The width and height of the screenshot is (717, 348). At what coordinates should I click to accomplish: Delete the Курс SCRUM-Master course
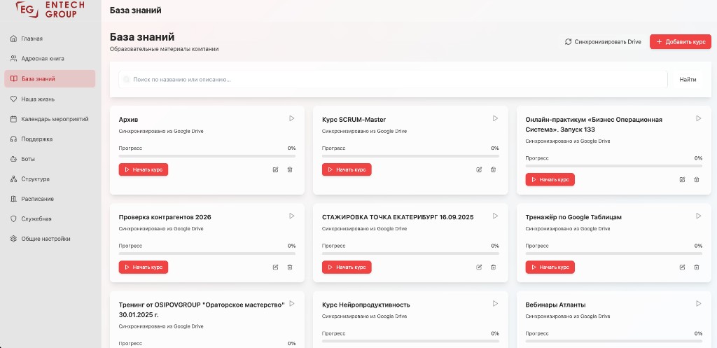[494, 169]
